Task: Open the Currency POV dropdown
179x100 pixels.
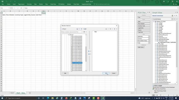Action: pyautogui.click(x=149, y=39)
